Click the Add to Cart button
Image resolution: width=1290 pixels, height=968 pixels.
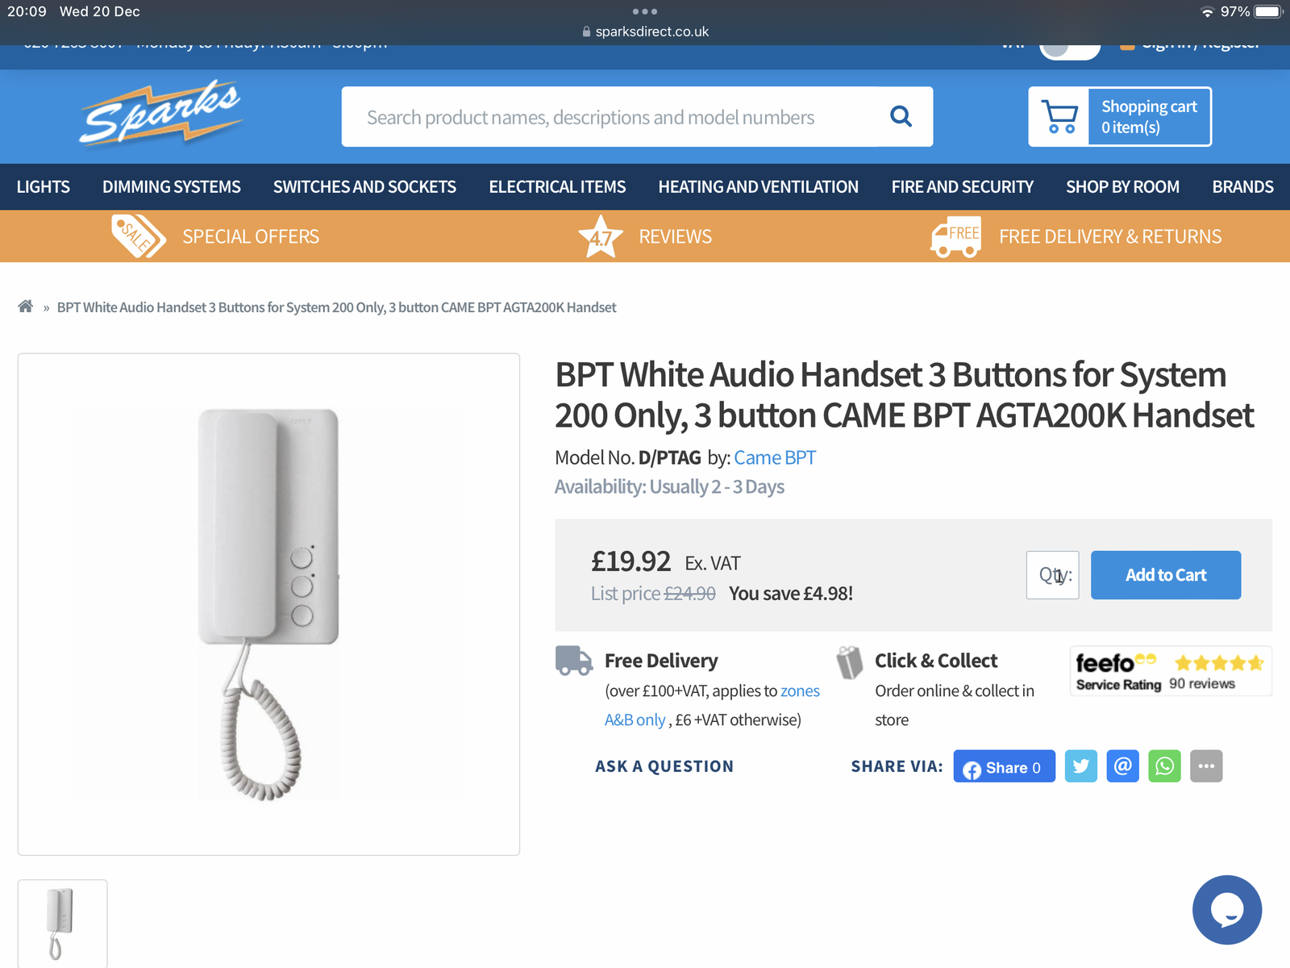[x=1165, y=575]
